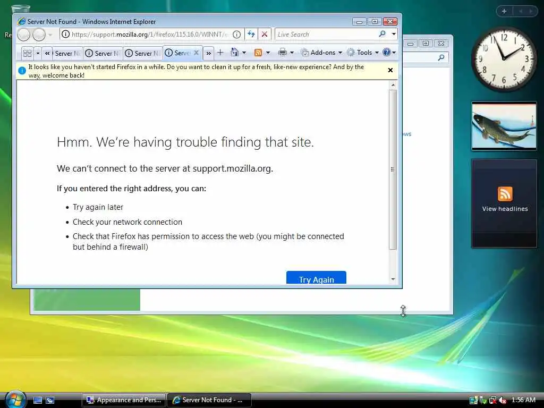Screen dimensions: 544x408
Task: Click the info icon at address bar end
Action: [236, 35]
